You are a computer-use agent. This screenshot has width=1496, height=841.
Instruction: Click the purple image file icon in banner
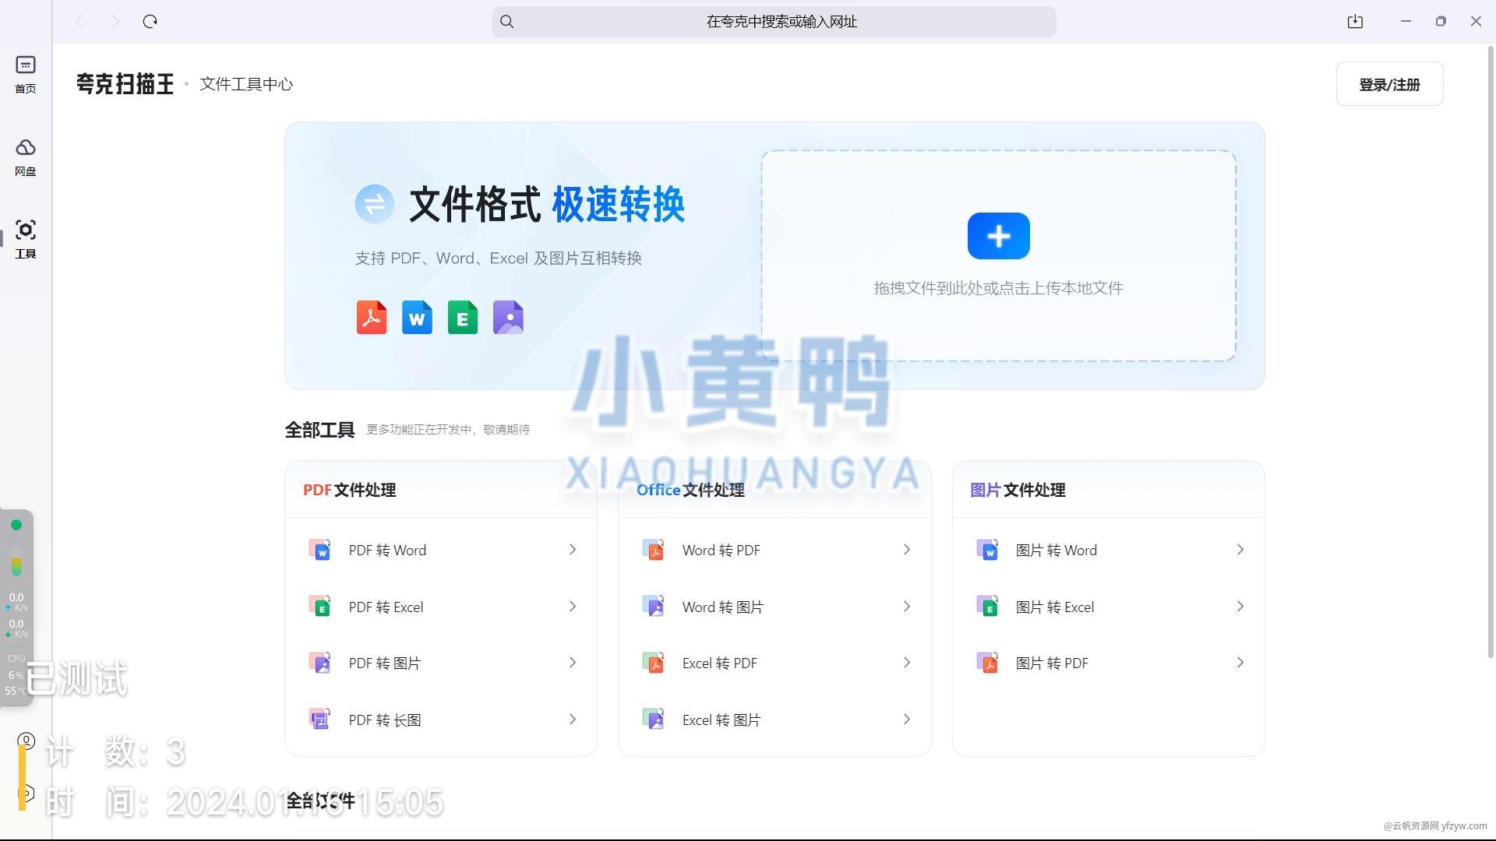click(508, 318)
